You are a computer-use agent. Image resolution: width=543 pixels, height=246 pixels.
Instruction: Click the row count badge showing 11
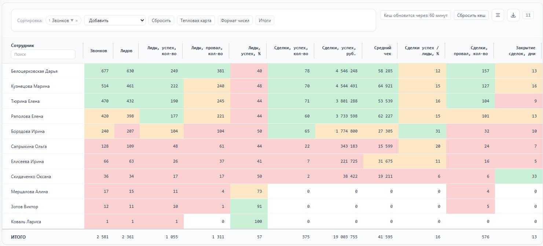tap(528, 15)
